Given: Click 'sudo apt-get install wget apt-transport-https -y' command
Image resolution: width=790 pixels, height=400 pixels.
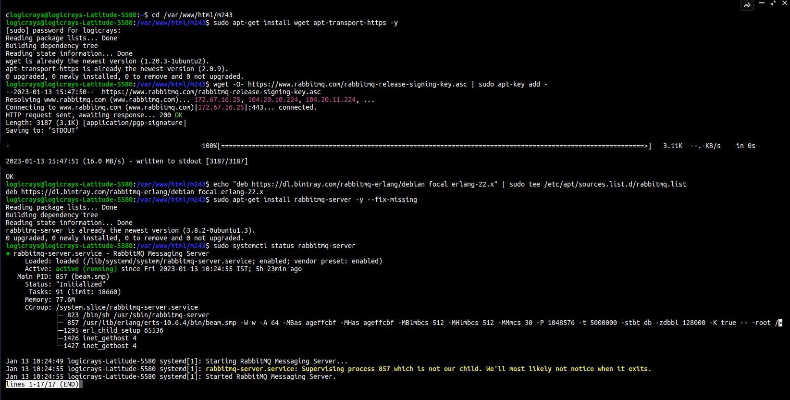Looking at the screenshot, I should pyautogui.click(x=306, y=23).
